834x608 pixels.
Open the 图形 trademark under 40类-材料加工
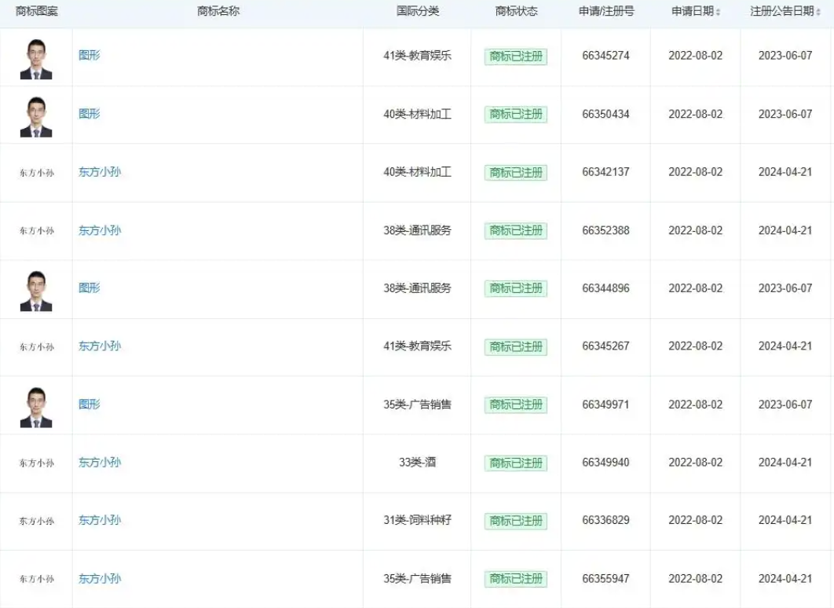tap(89, 114)
